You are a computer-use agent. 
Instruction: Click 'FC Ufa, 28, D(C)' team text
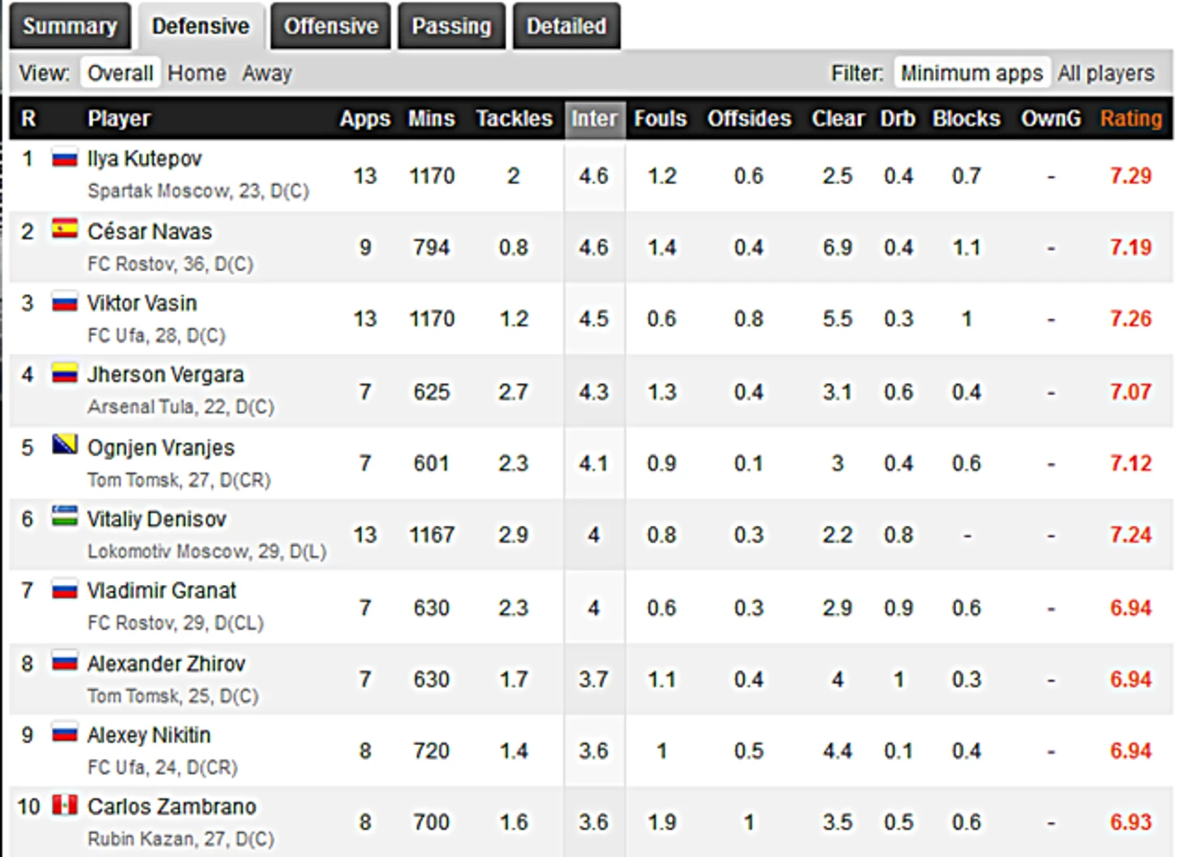click(156, 335)
